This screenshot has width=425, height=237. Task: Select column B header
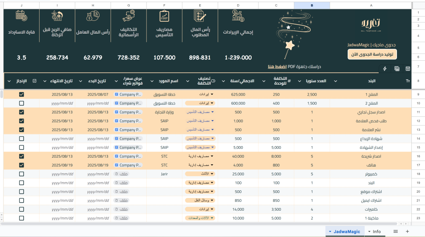click(x=312, y=6)
